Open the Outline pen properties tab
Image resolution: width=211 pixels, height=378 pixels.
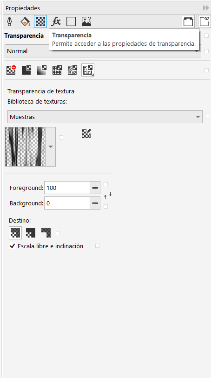pyautogui.click(x=10, y=21)
